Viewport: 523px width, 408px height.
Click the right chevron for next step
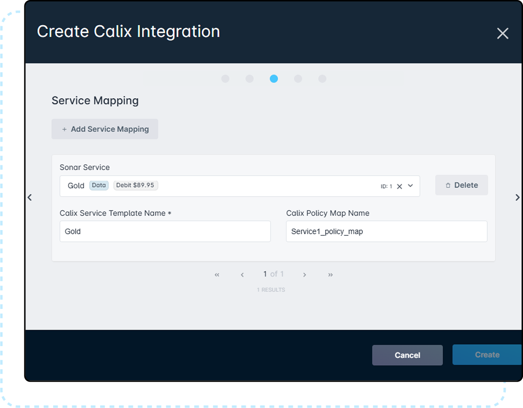coord(517,197)
